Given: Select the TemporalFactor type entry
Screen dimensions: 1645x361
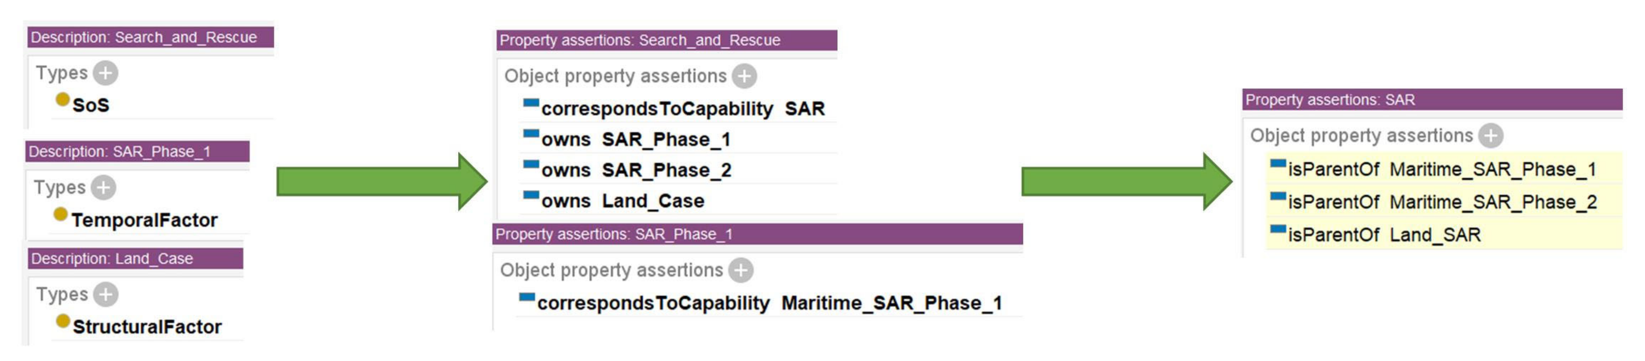Looking at the screenshot, I should (144, 220).
